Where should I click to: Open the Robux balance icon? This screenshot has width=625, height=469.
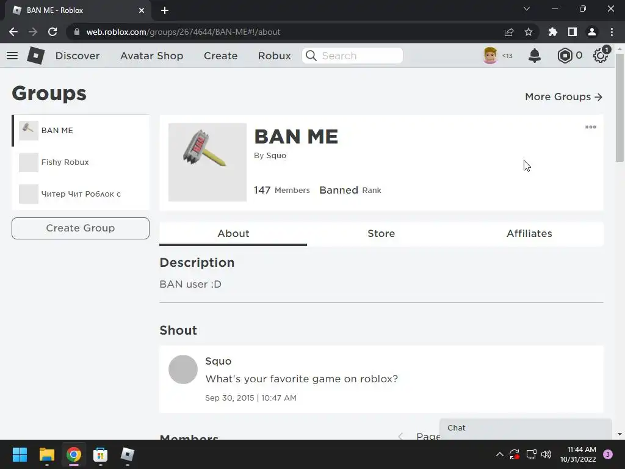(565, 56)
